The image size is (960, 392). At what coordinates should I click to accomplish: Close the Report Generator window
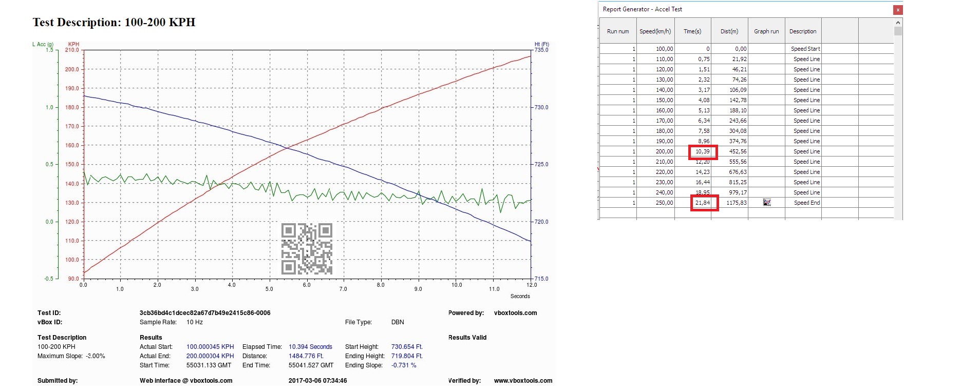(x=897, y=10)
